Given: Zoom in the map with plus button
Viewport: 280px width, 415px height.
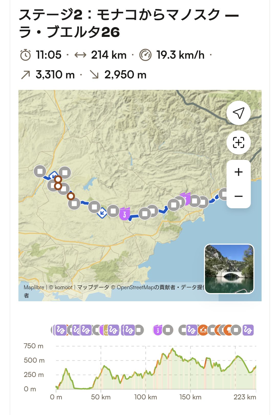Looking at the screenshot, I should pyautogui.click(x=238, y=172).
